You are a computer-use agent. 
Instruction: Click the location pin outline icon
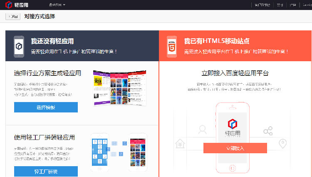click(282, 144)
